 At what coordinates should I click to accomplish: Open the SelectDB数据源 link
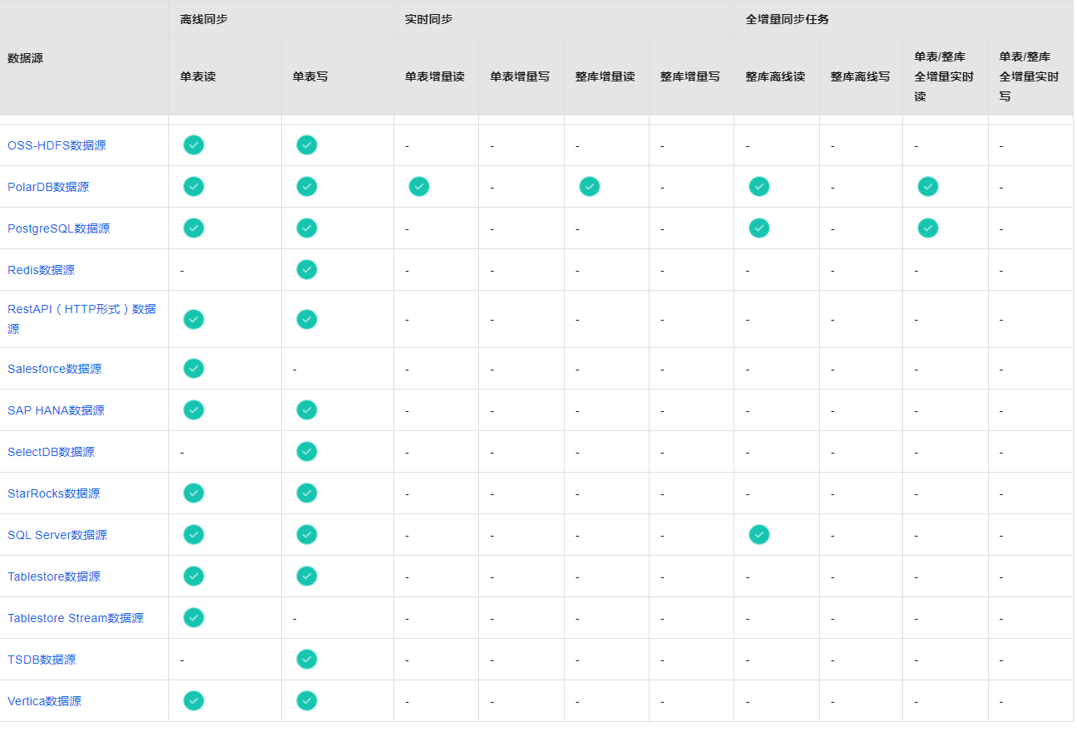[x=51, y=452]
